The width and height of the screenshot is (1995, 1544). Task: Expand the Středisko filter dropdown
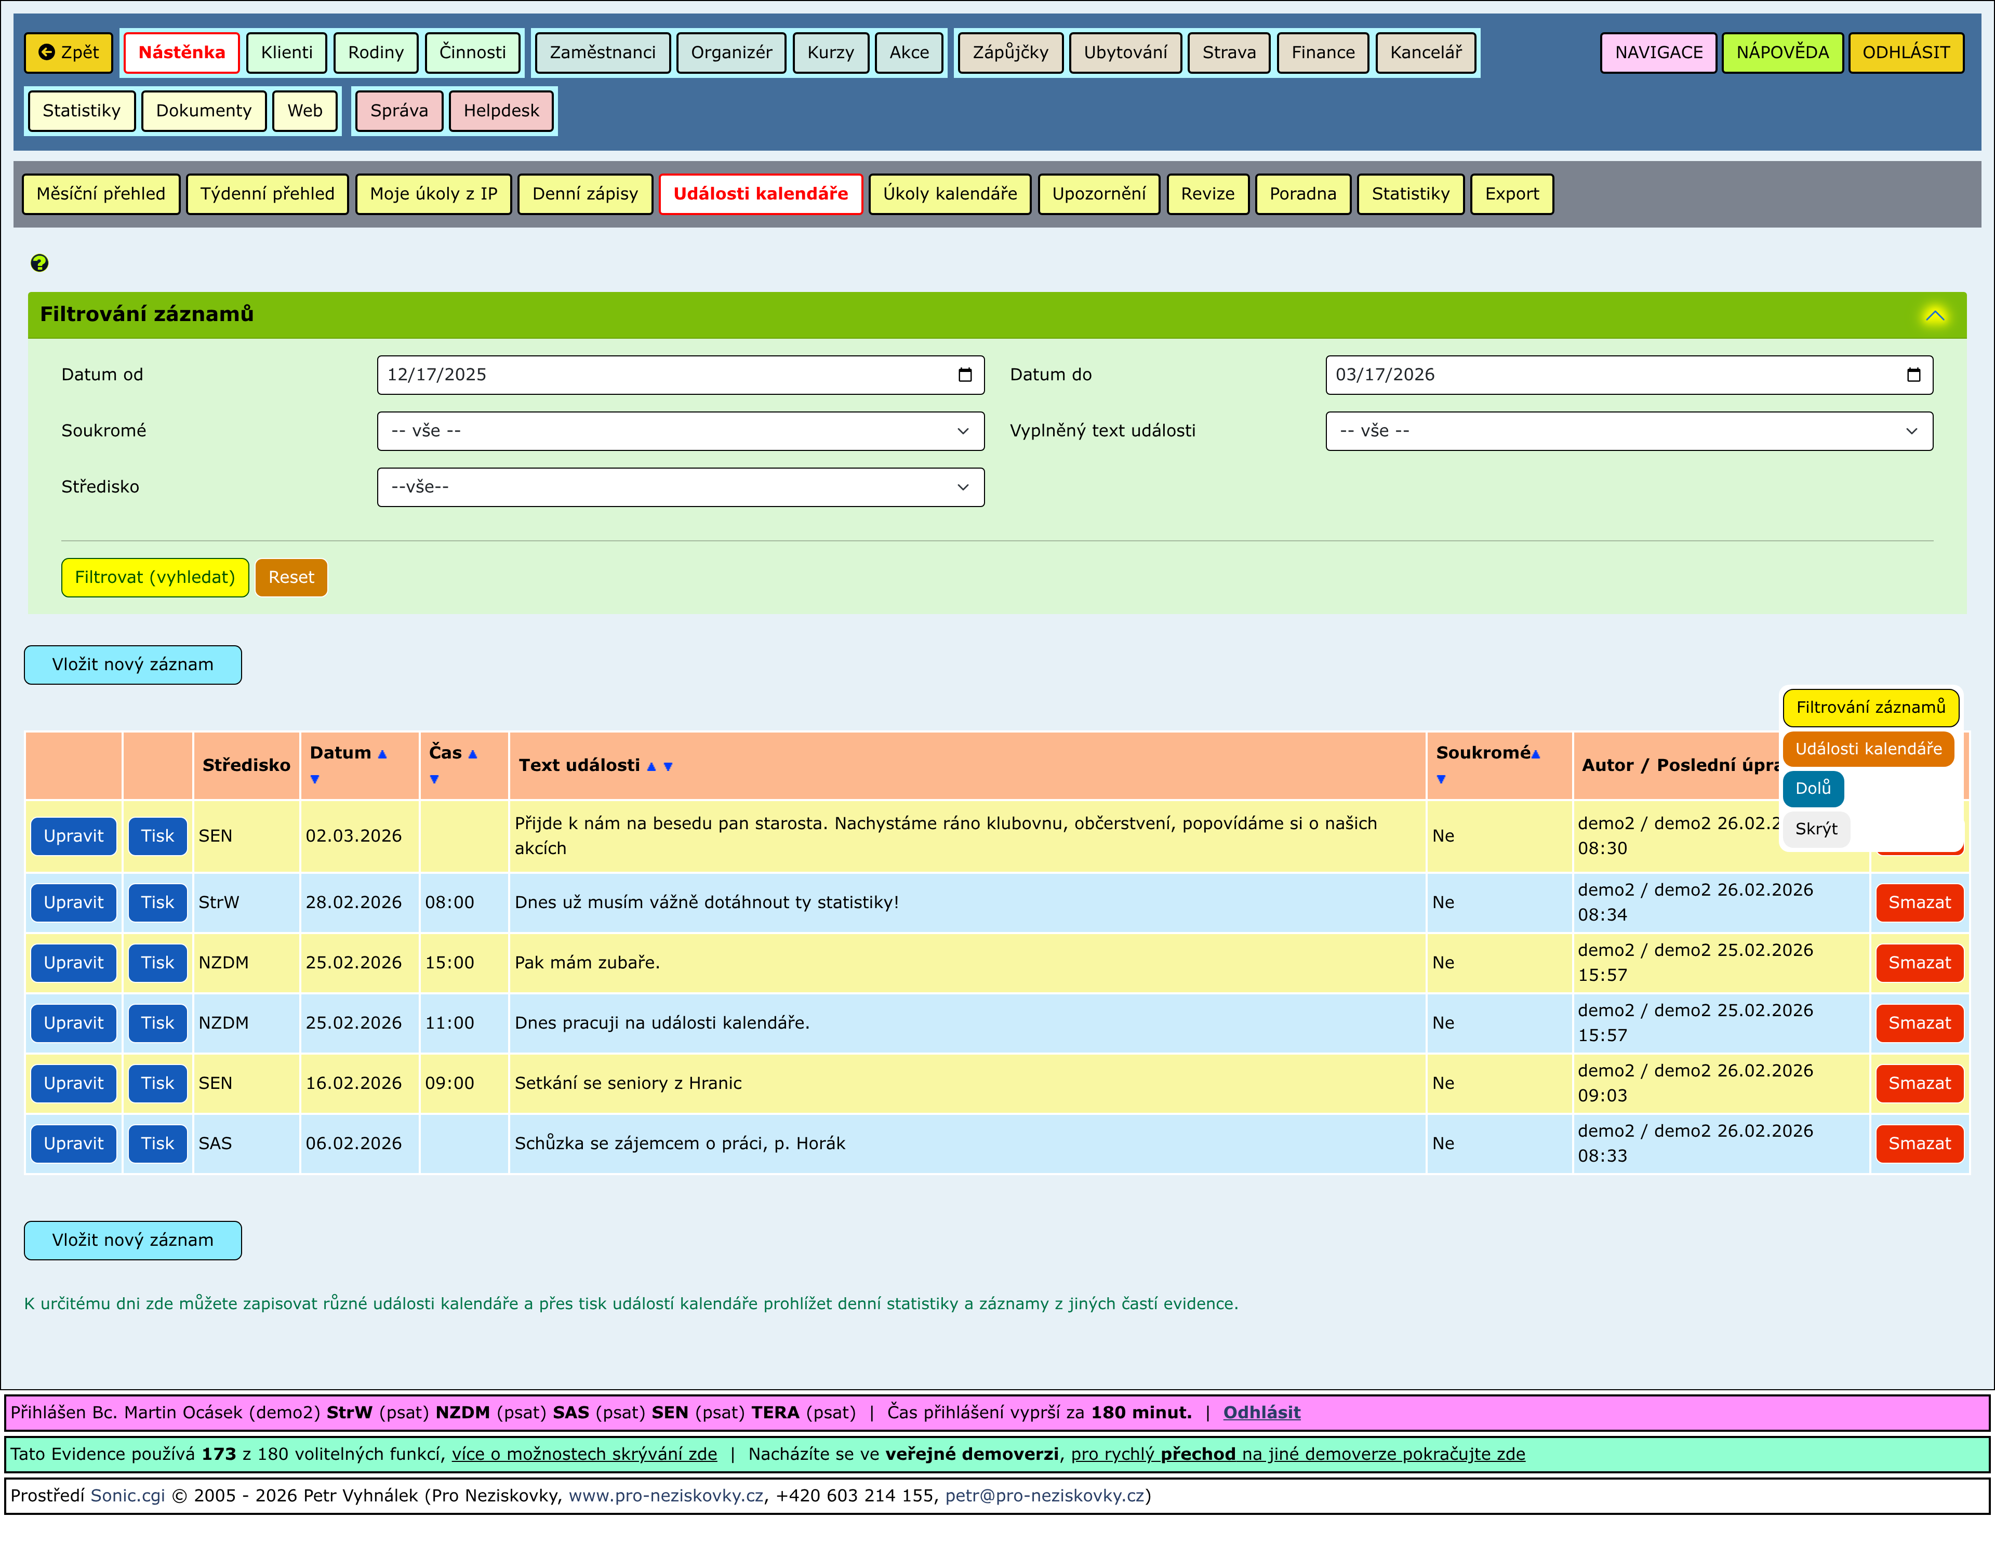(680, 487)
